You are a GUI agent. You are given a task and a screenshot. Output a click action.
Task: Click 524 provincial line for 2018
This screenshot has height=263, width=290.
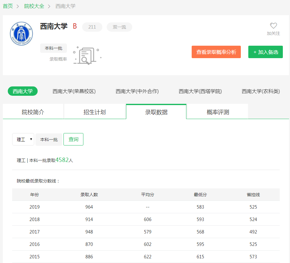click(x=253, y=219)
